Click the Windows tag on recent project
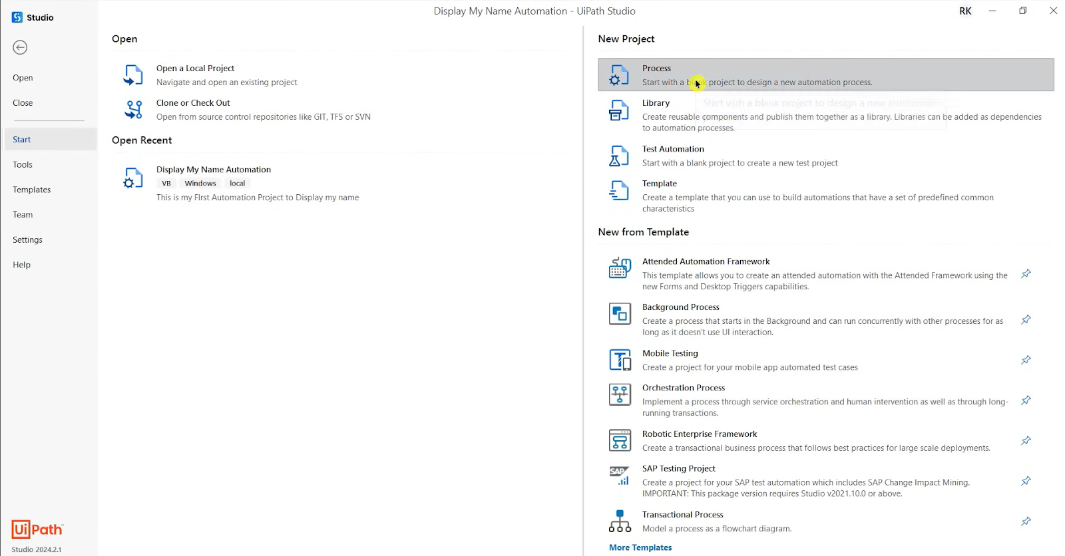 tap(200, 184)
